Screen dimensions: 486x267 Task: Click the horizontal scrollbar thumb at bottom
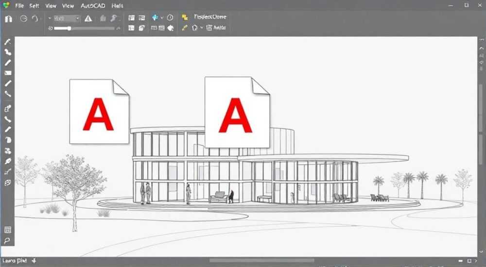(x=262, y=261)
